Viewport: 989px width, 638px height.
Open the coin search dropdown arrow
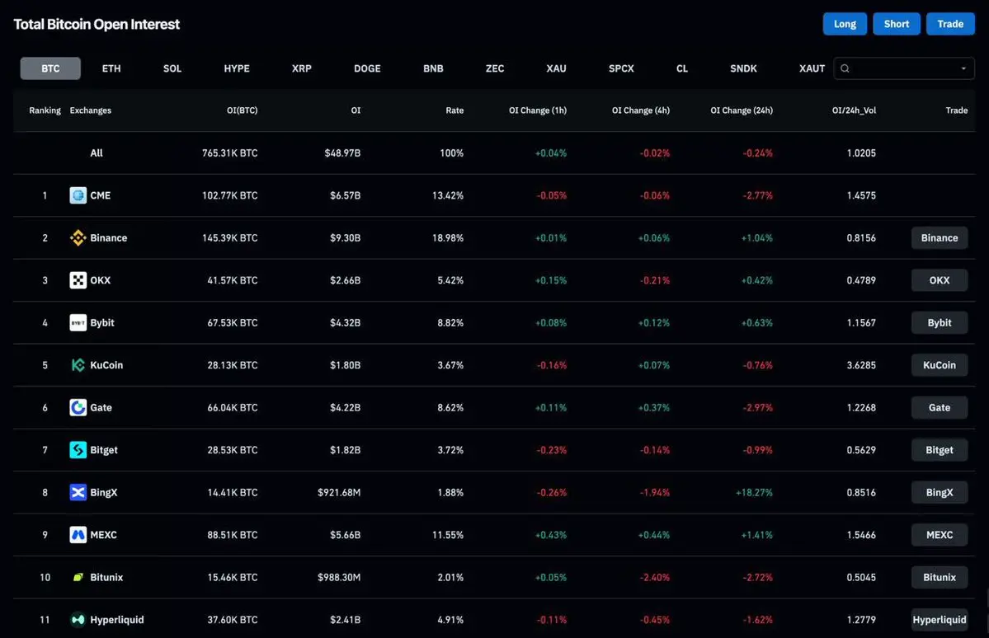click(963, 68)
